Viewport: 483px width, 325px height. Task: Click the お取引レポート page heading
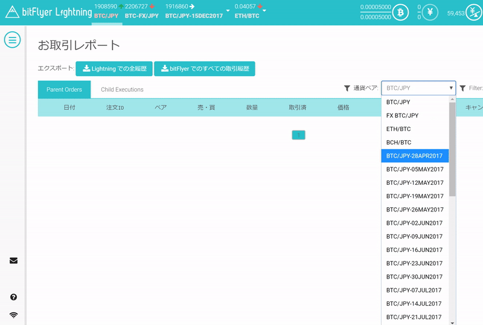(x=79, y=45)
